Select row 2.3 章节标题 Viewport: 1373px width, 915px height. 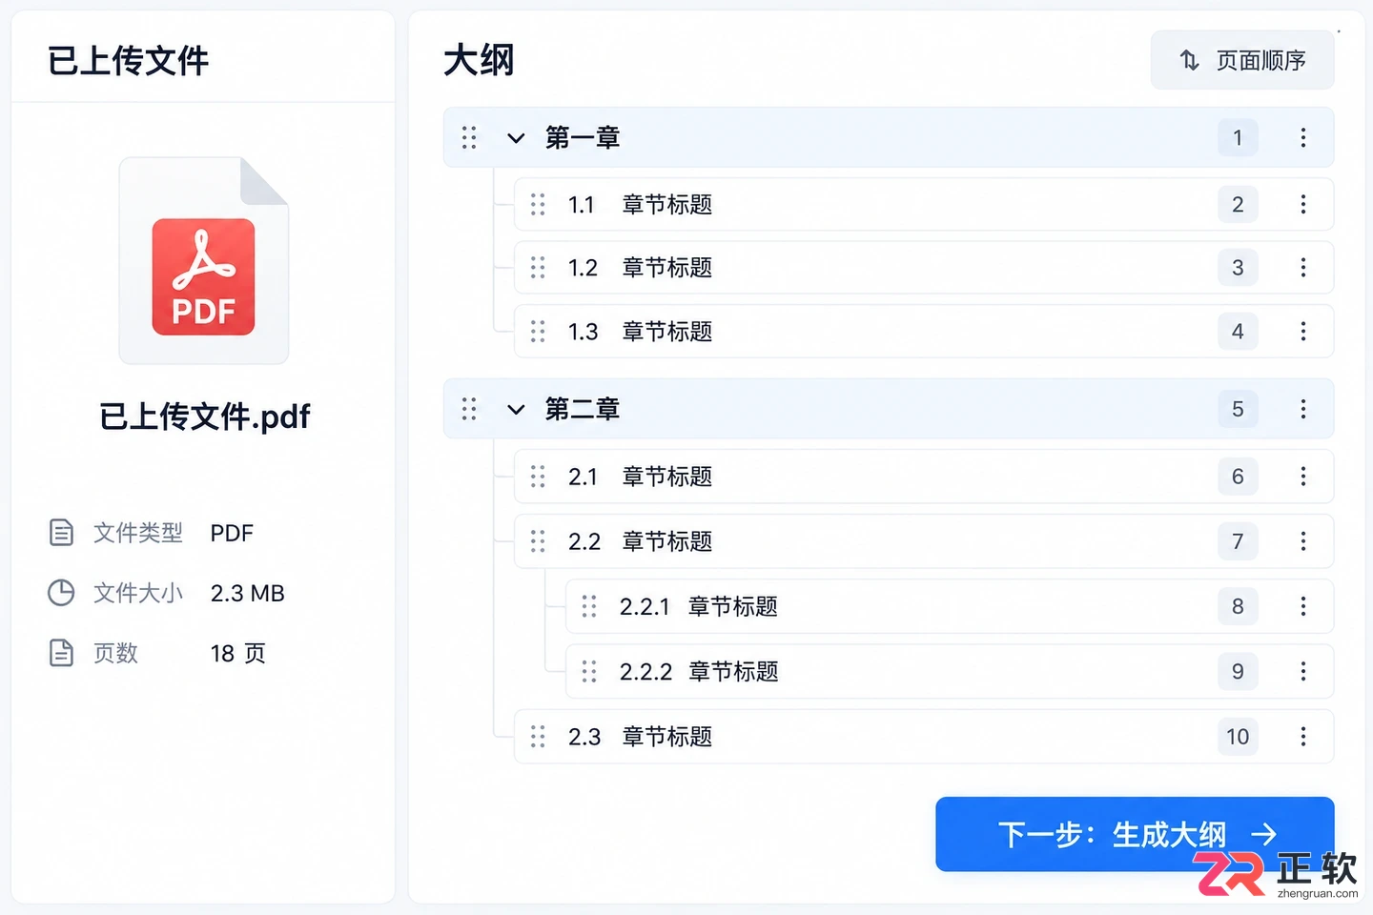(923, 737)
